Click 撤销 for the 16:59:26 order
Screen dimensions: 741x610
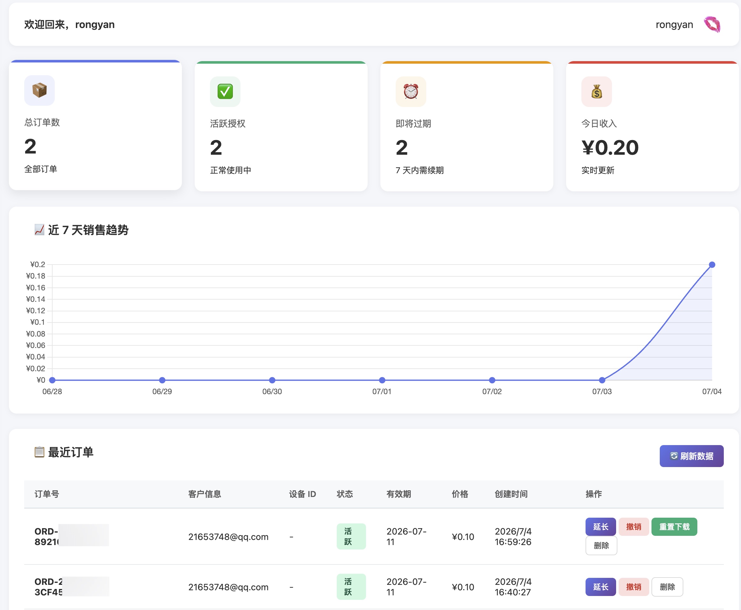tap(633, 526)
